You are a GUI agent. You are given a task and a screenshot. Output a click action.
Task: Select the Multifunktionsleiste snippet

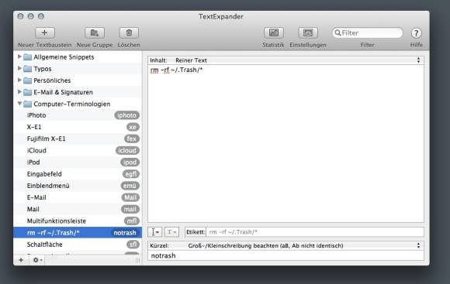point(78,221)
